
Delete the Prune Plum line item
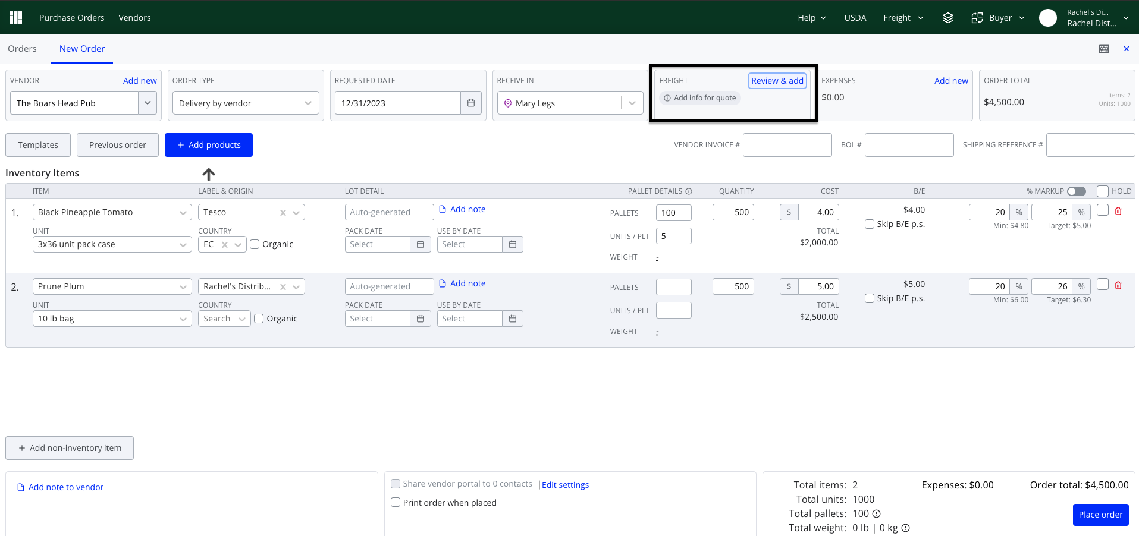click(1118, 285)
